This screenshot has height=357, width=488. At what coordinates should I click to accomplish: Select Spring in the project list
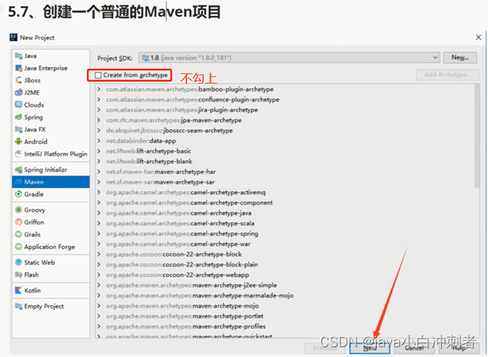pyautogui.click(x=33, y=117)
